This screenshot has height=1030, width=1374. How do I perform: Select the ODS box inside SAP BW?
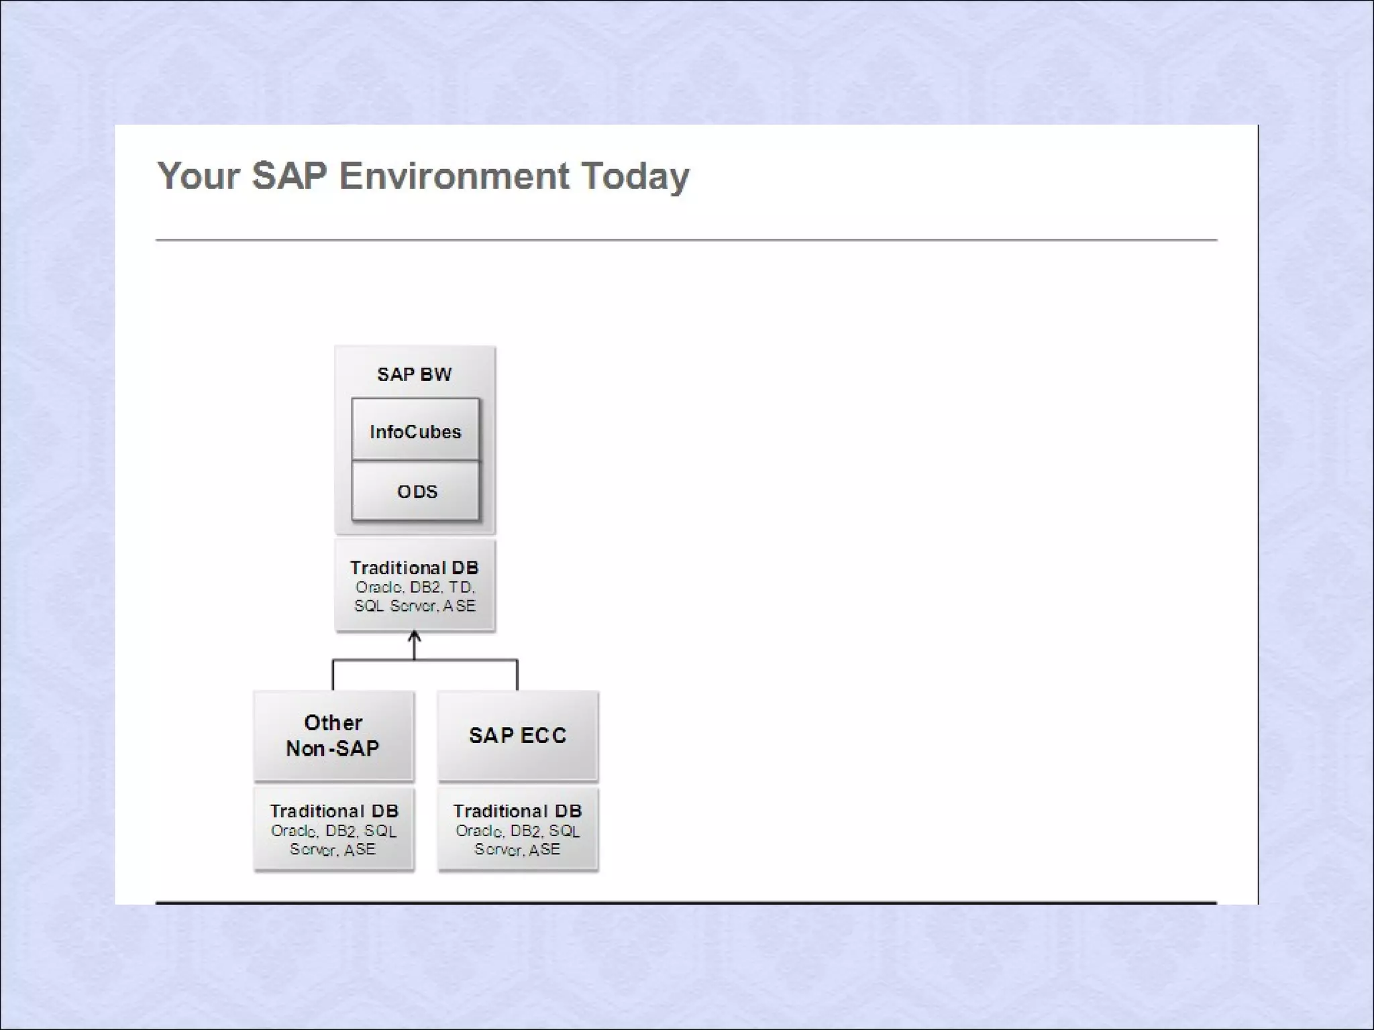415,491
